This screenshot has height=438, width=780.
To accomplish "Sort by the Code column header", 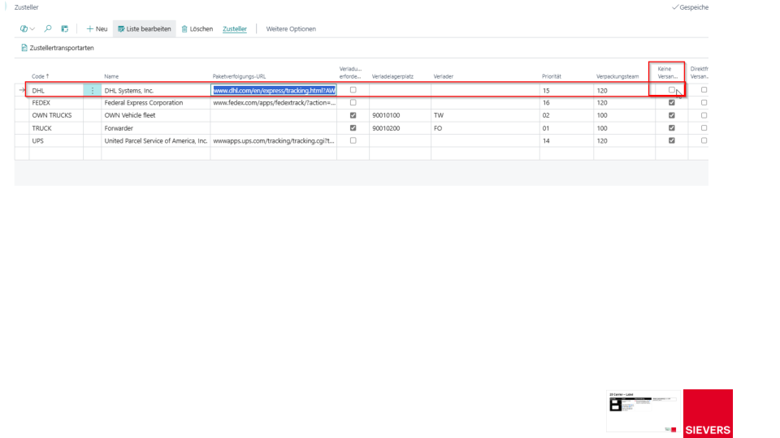I will pyautogui.click(x=41, y=76).
